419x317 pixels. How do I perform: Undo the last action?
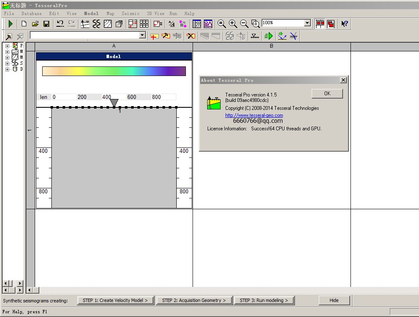pos(60,24)
